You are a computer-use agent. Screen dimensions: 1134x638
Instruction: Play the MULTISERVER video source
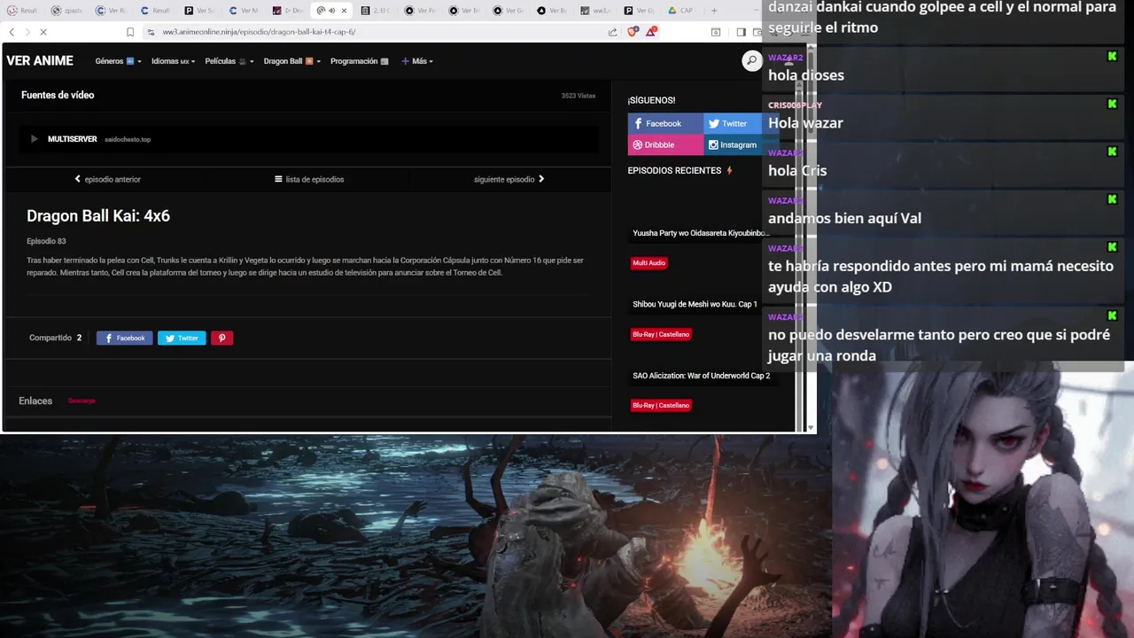coord(35,139)
